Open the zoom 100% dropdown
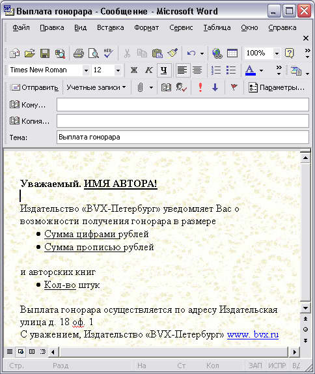The width and height of the screenshot is (315, 374). [x=277, y=53]
